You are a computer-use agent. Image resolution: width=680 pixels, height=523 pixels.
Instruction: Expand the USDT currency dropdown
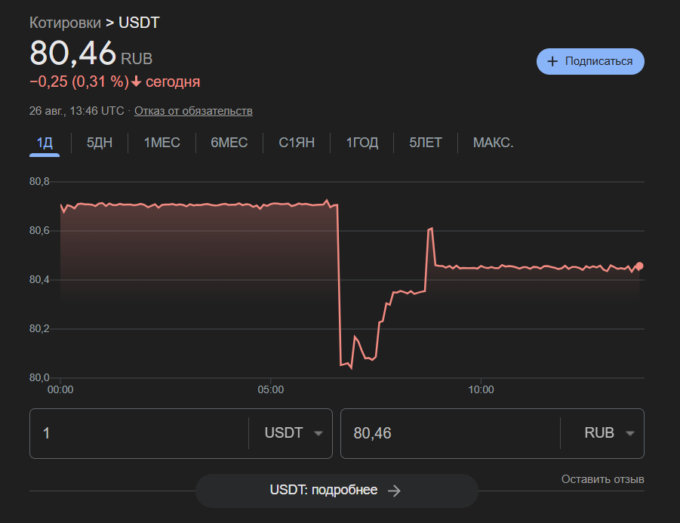[294, 432]
